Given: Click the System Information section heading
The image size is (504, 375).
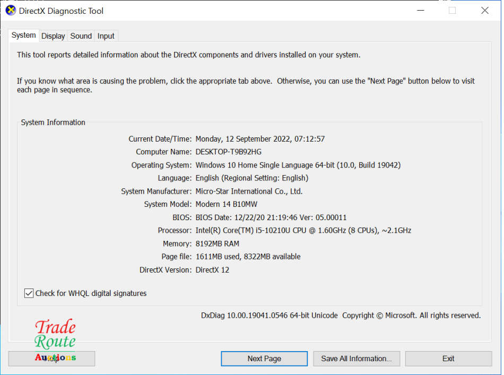Looking at the screenshot, I should click(53, 122).
